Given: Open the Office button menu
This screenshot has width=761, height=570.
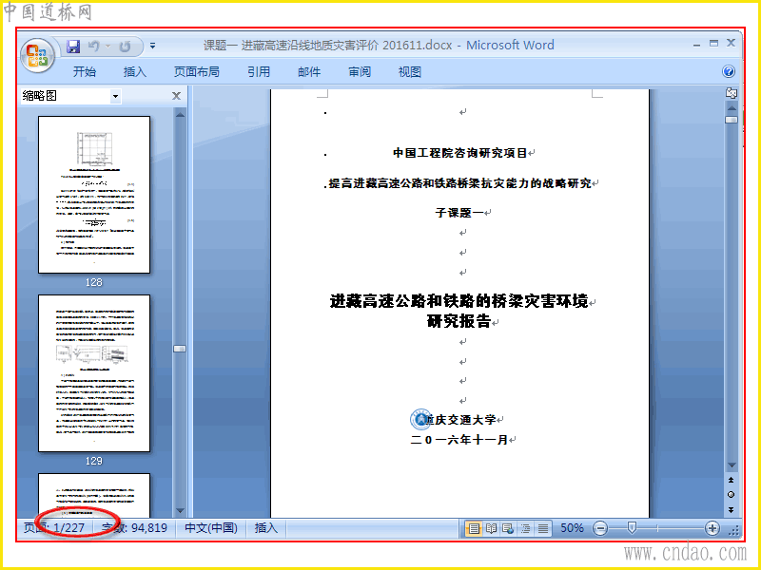Looking at the screenshot, I should (37, 55).
